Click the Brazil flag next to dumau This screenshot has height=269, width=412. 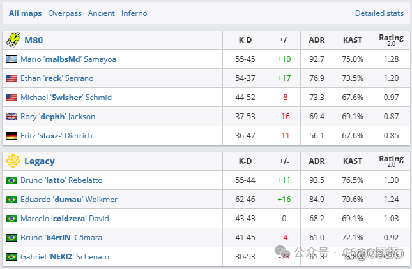[x=11, y=200]
